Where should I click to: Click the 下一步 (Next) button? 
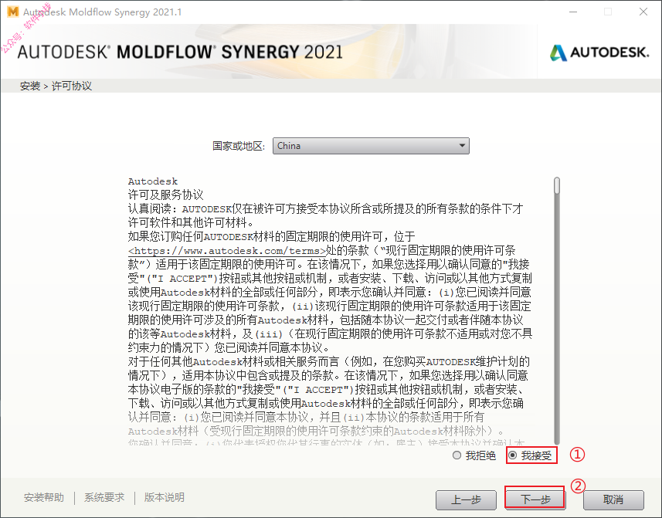click(535, 500)
